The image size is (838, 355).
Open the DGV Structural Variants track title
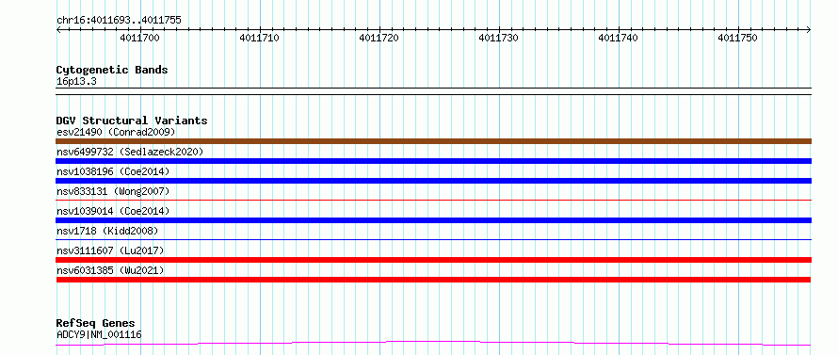(x=132, y=121)
